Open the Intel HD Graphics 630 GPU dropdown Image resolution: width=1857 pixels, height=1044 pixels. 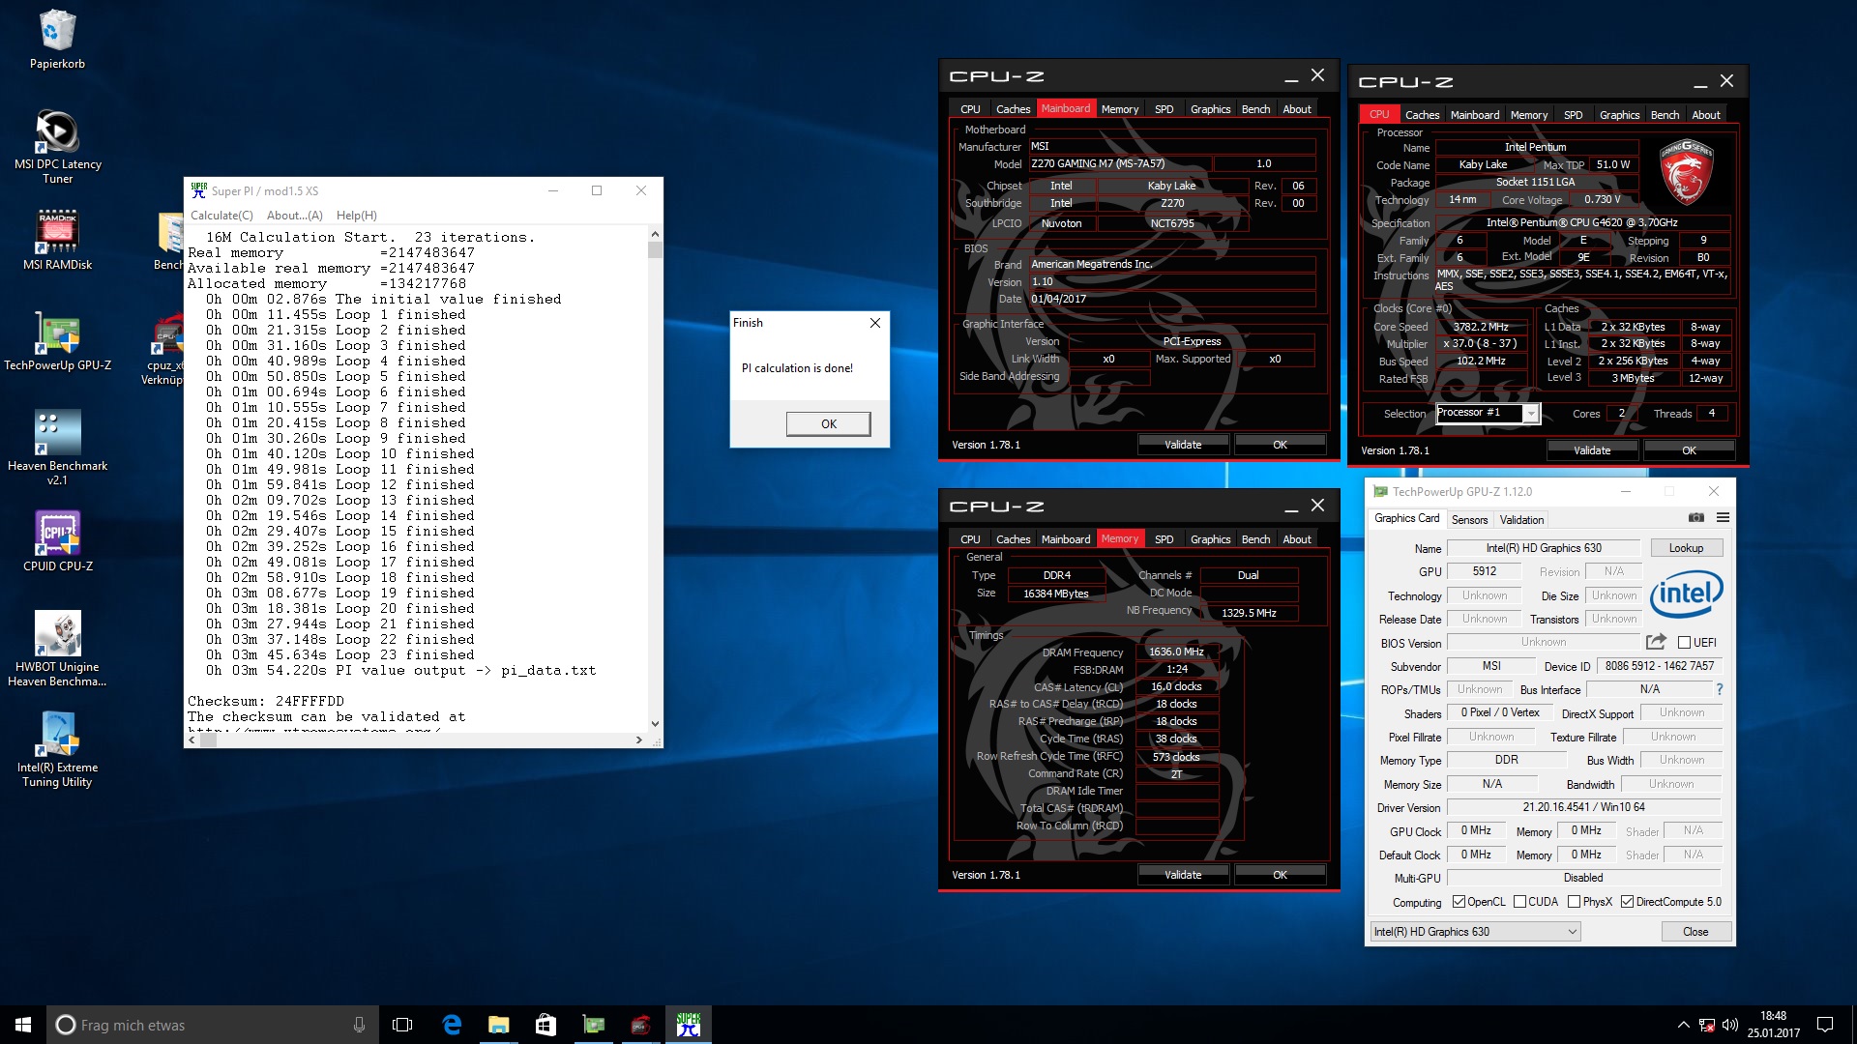(1475, 932)
